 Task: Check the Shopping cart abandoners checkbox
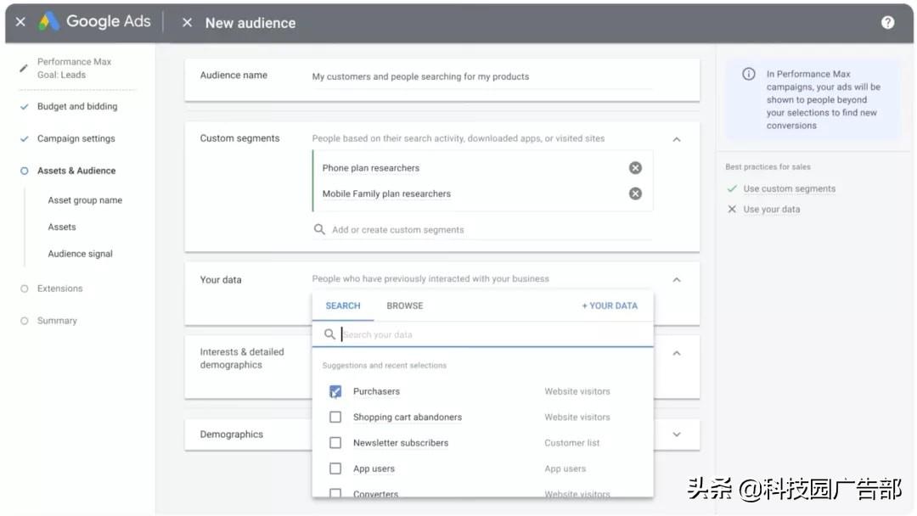335,418
